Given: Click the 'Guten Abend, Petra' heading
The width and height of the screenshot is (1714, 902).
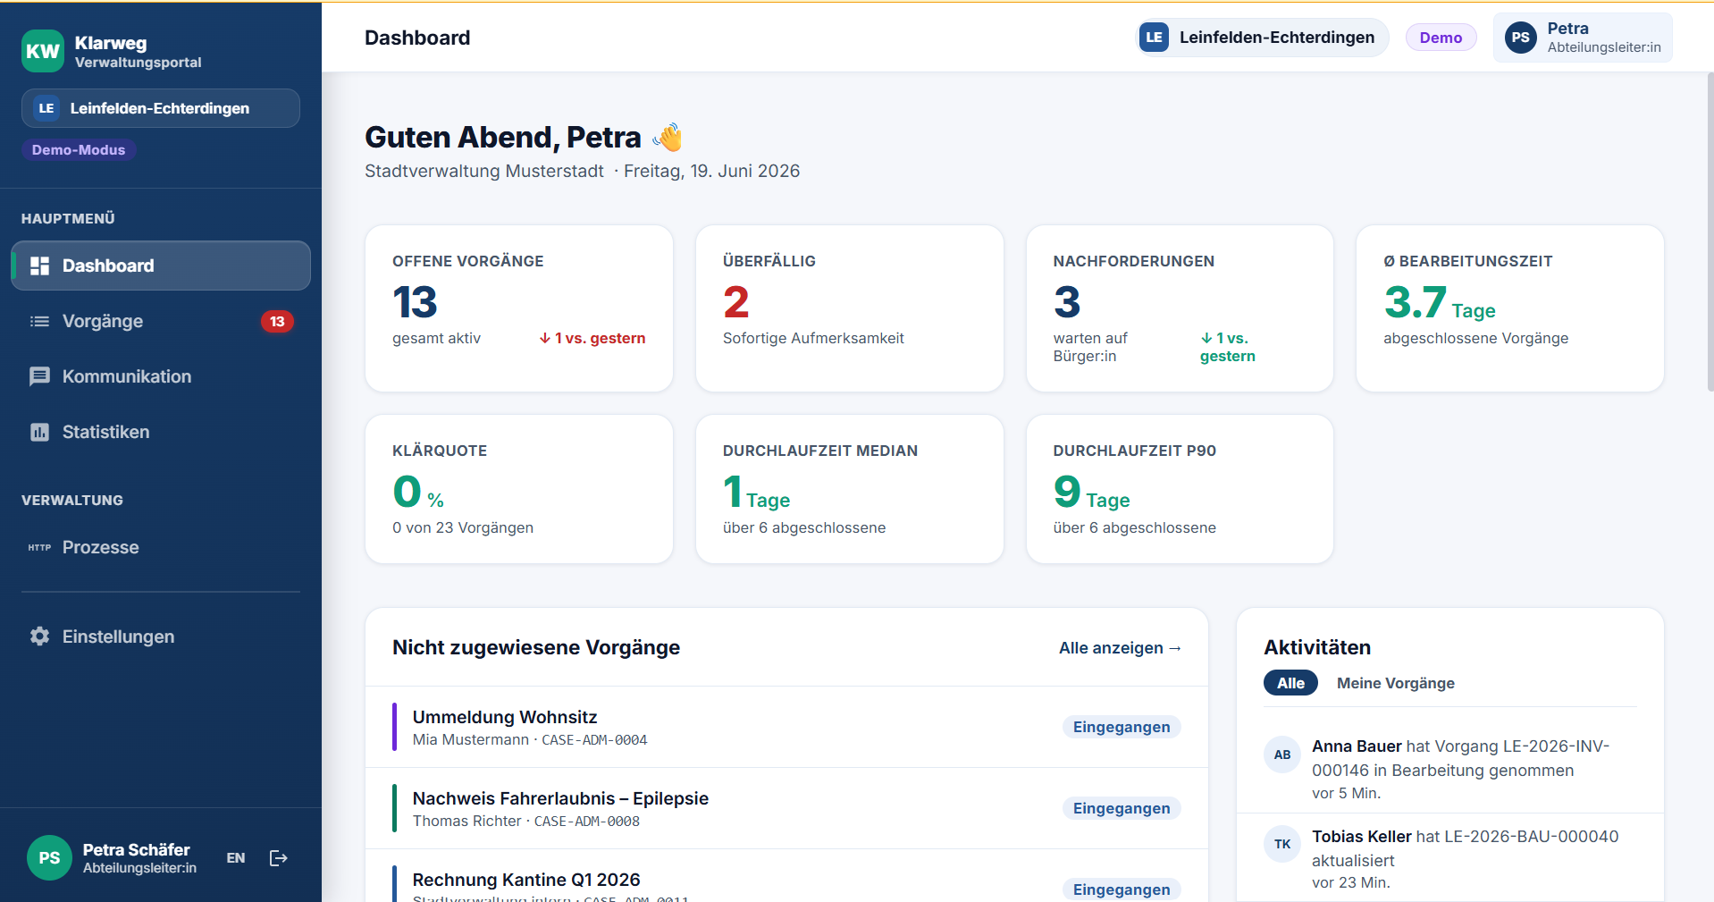Looking at the screenshot, I should pos(503,137).
